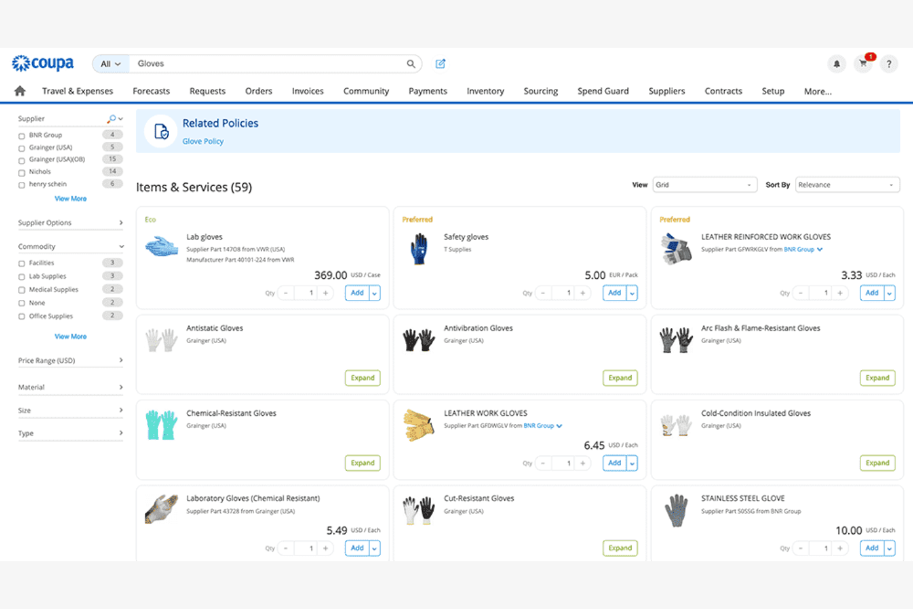913x609 pixels.
Task: Open the Sort By Relevance dropdown
Action: click(x=847, y=184)
